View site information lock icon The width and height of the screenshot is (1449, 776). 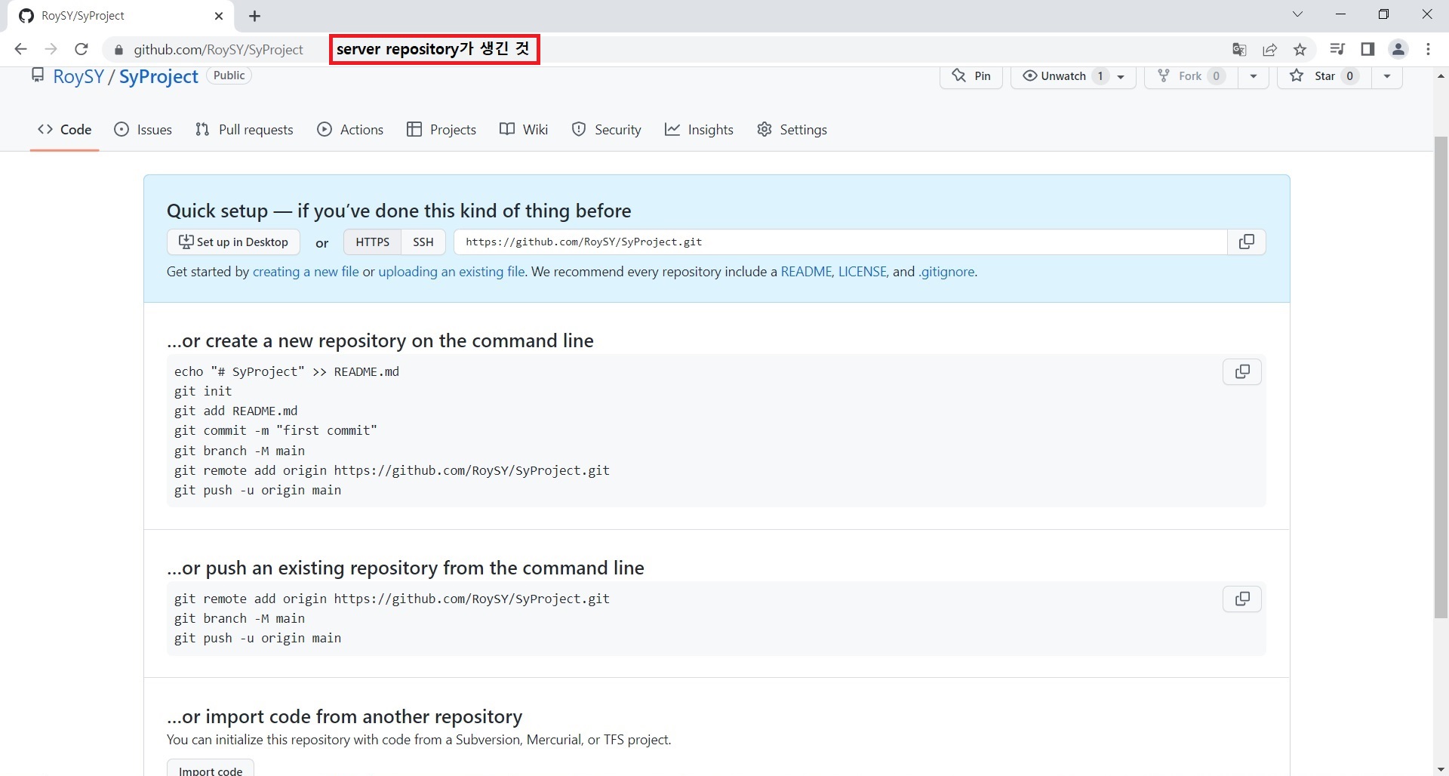(x=118, y=50)
